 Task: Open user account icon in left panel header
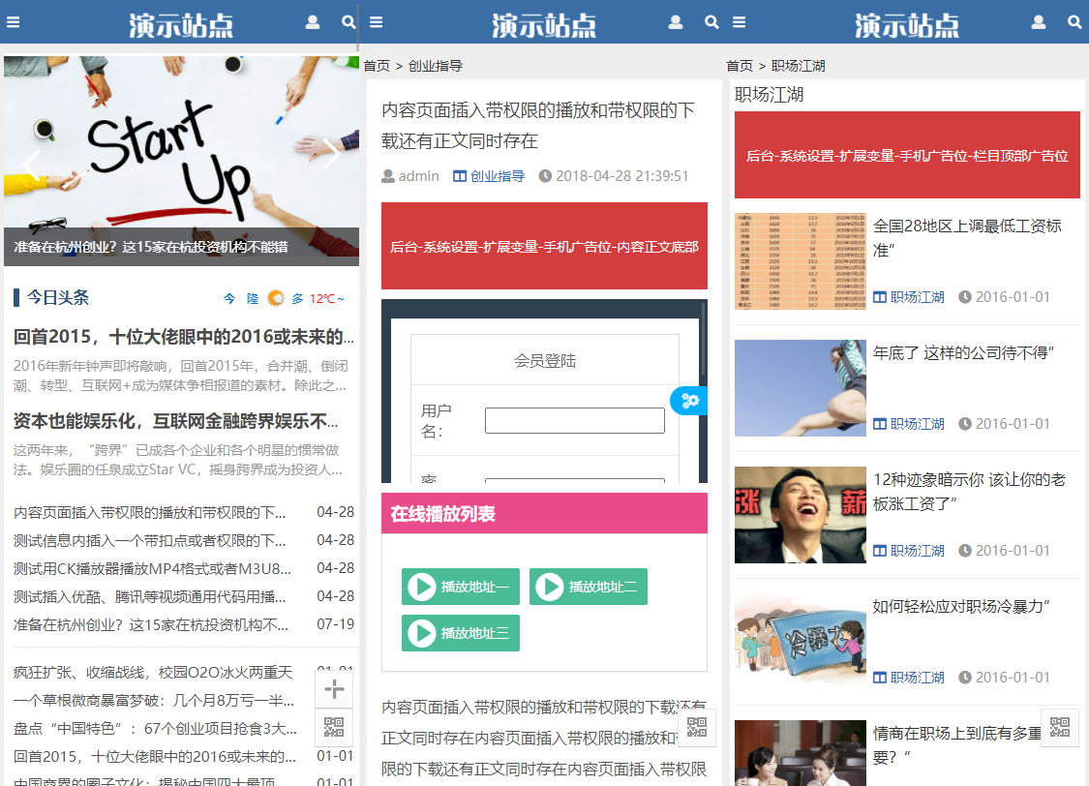pyautogui.click(x=313, y=22)
